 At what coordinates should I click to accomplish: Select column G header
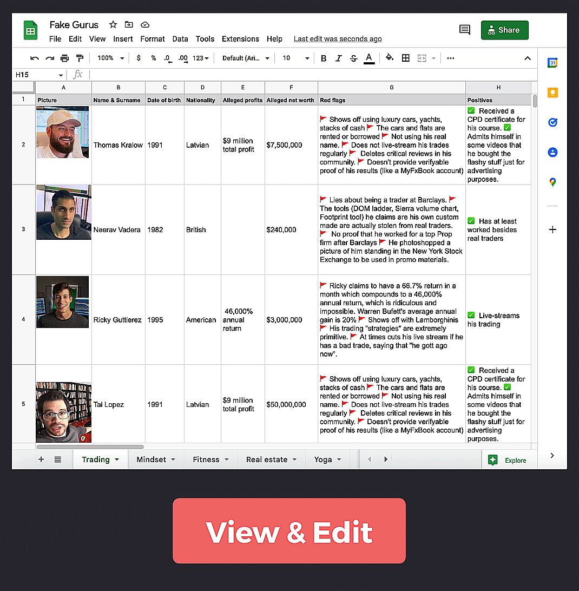coord(392,88)
